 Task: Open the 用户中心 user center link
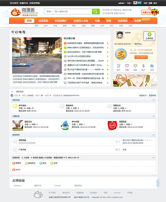(138, 44)
